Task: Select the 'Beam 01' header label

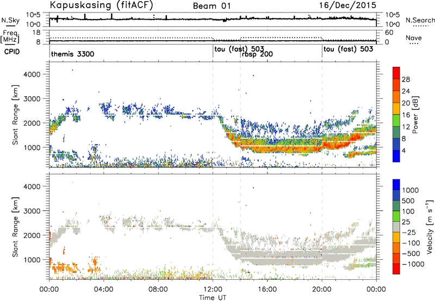Action: point(212,6)
